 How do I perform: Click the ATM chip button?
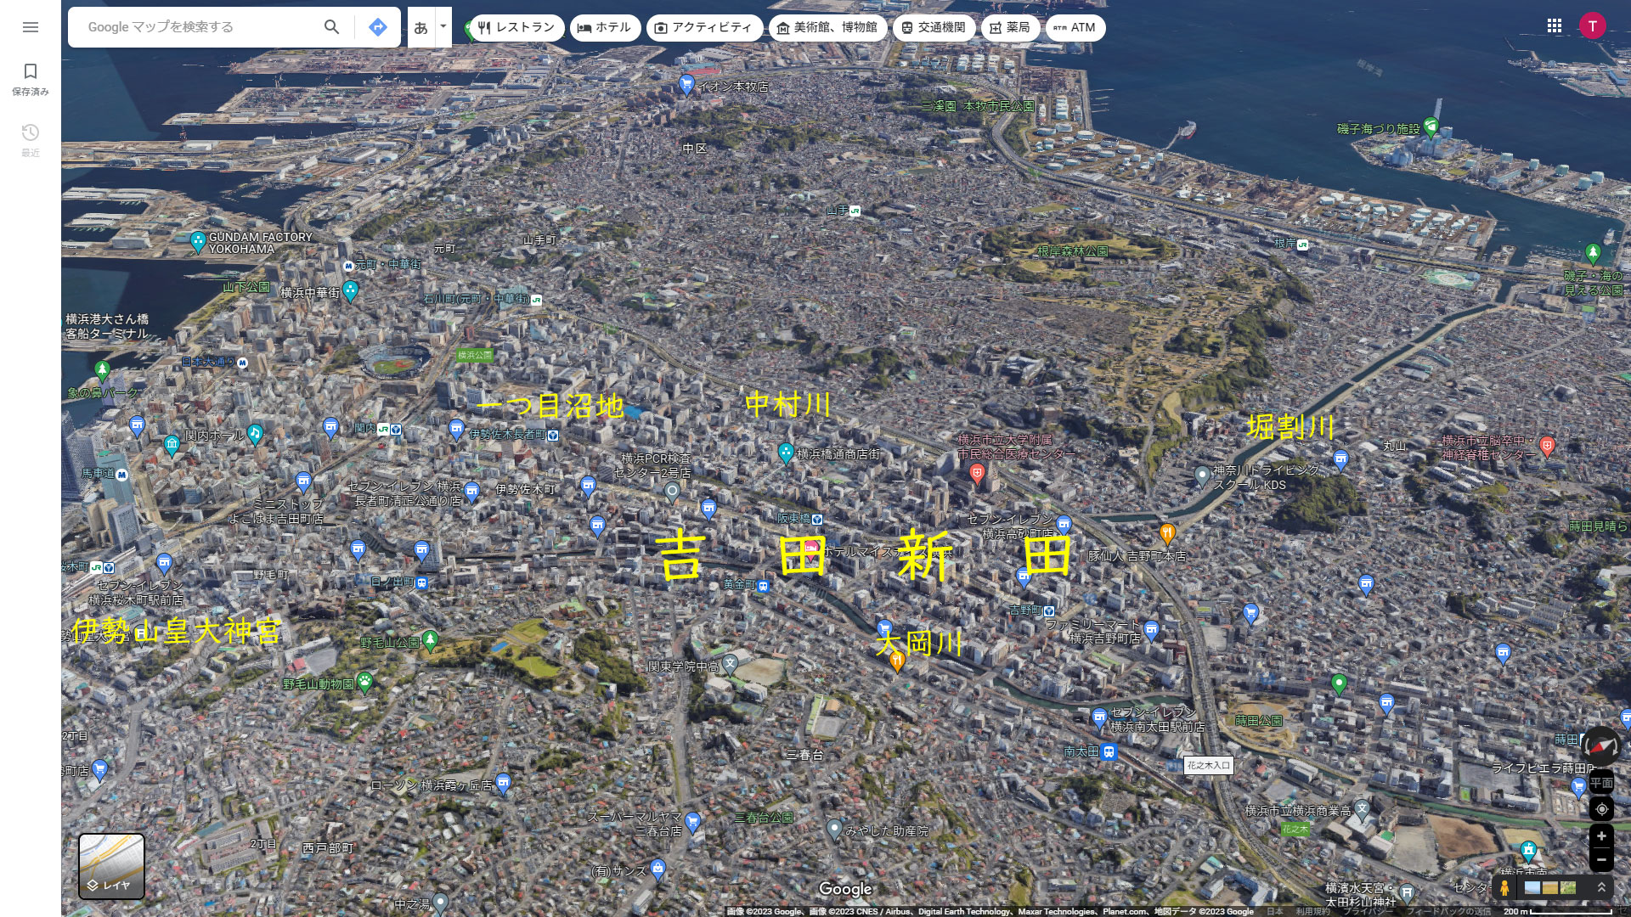1075,27
